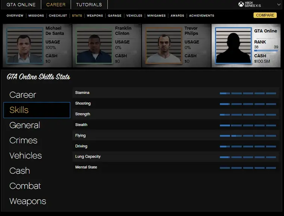The width and height of the screenshot is (284, 216).
Task: Select the Crimes stats category
Action: pos(24,140)
